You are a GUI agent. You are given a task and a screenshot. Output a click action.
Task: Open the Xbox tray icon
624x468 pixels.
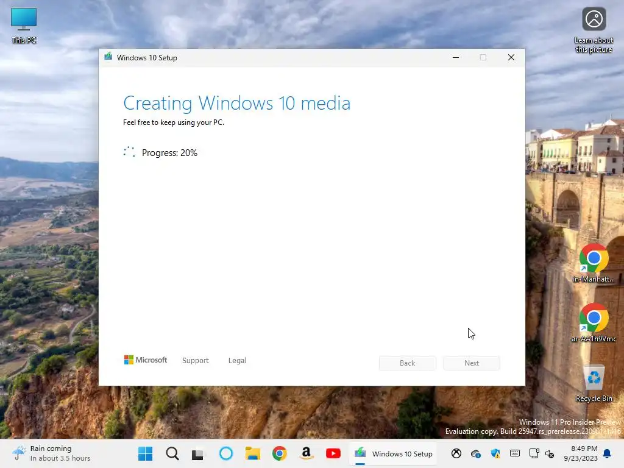coord(456,453)
